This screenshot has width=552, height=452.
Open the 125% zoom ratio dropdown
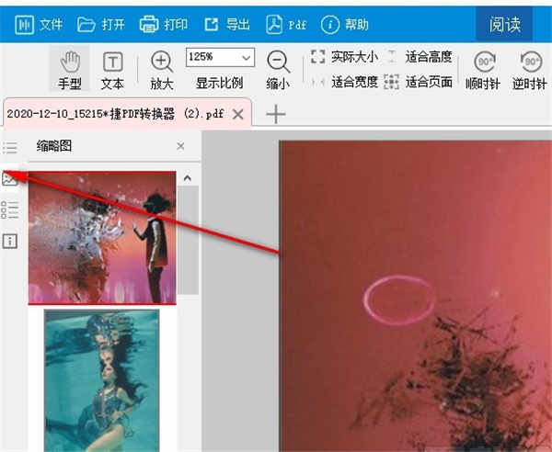(x=220, y=57)
